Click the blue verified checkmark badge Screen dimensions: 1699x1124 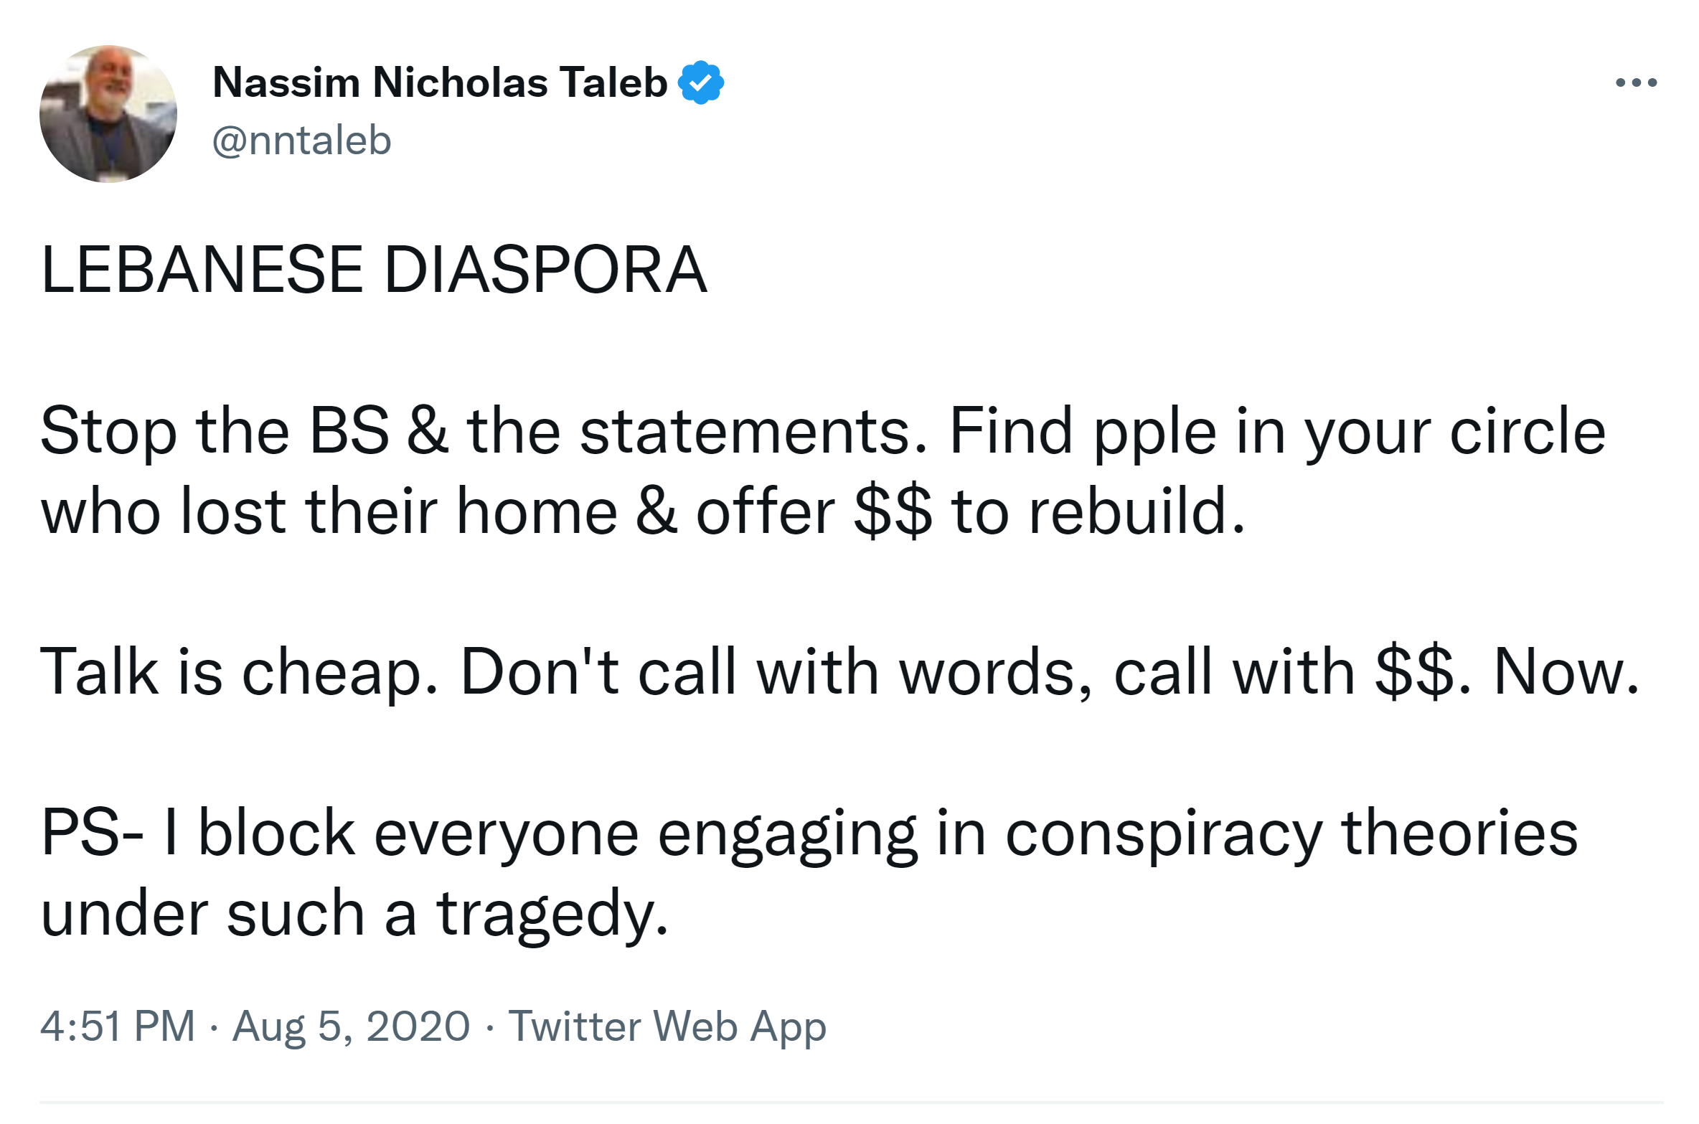pos(701,82)
